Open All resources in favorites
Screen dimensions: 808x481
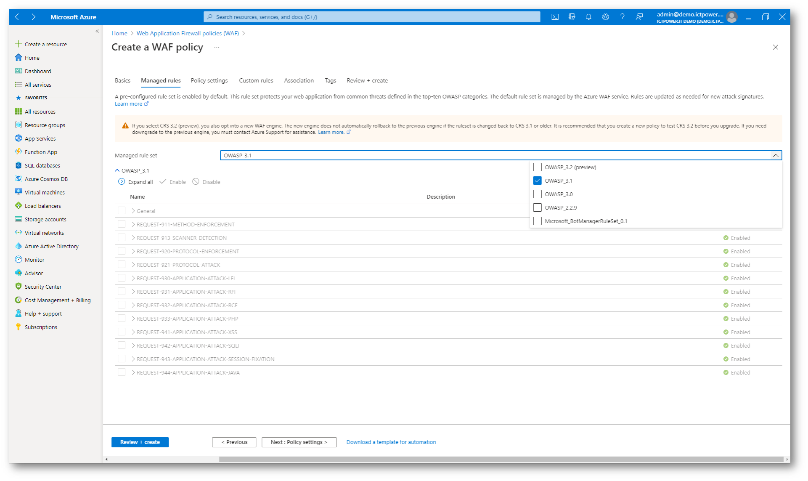coord(40,112)
